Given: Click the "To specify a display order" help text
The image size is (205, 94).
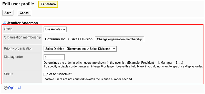Looking at the screenshot, I should coord(123,66).
